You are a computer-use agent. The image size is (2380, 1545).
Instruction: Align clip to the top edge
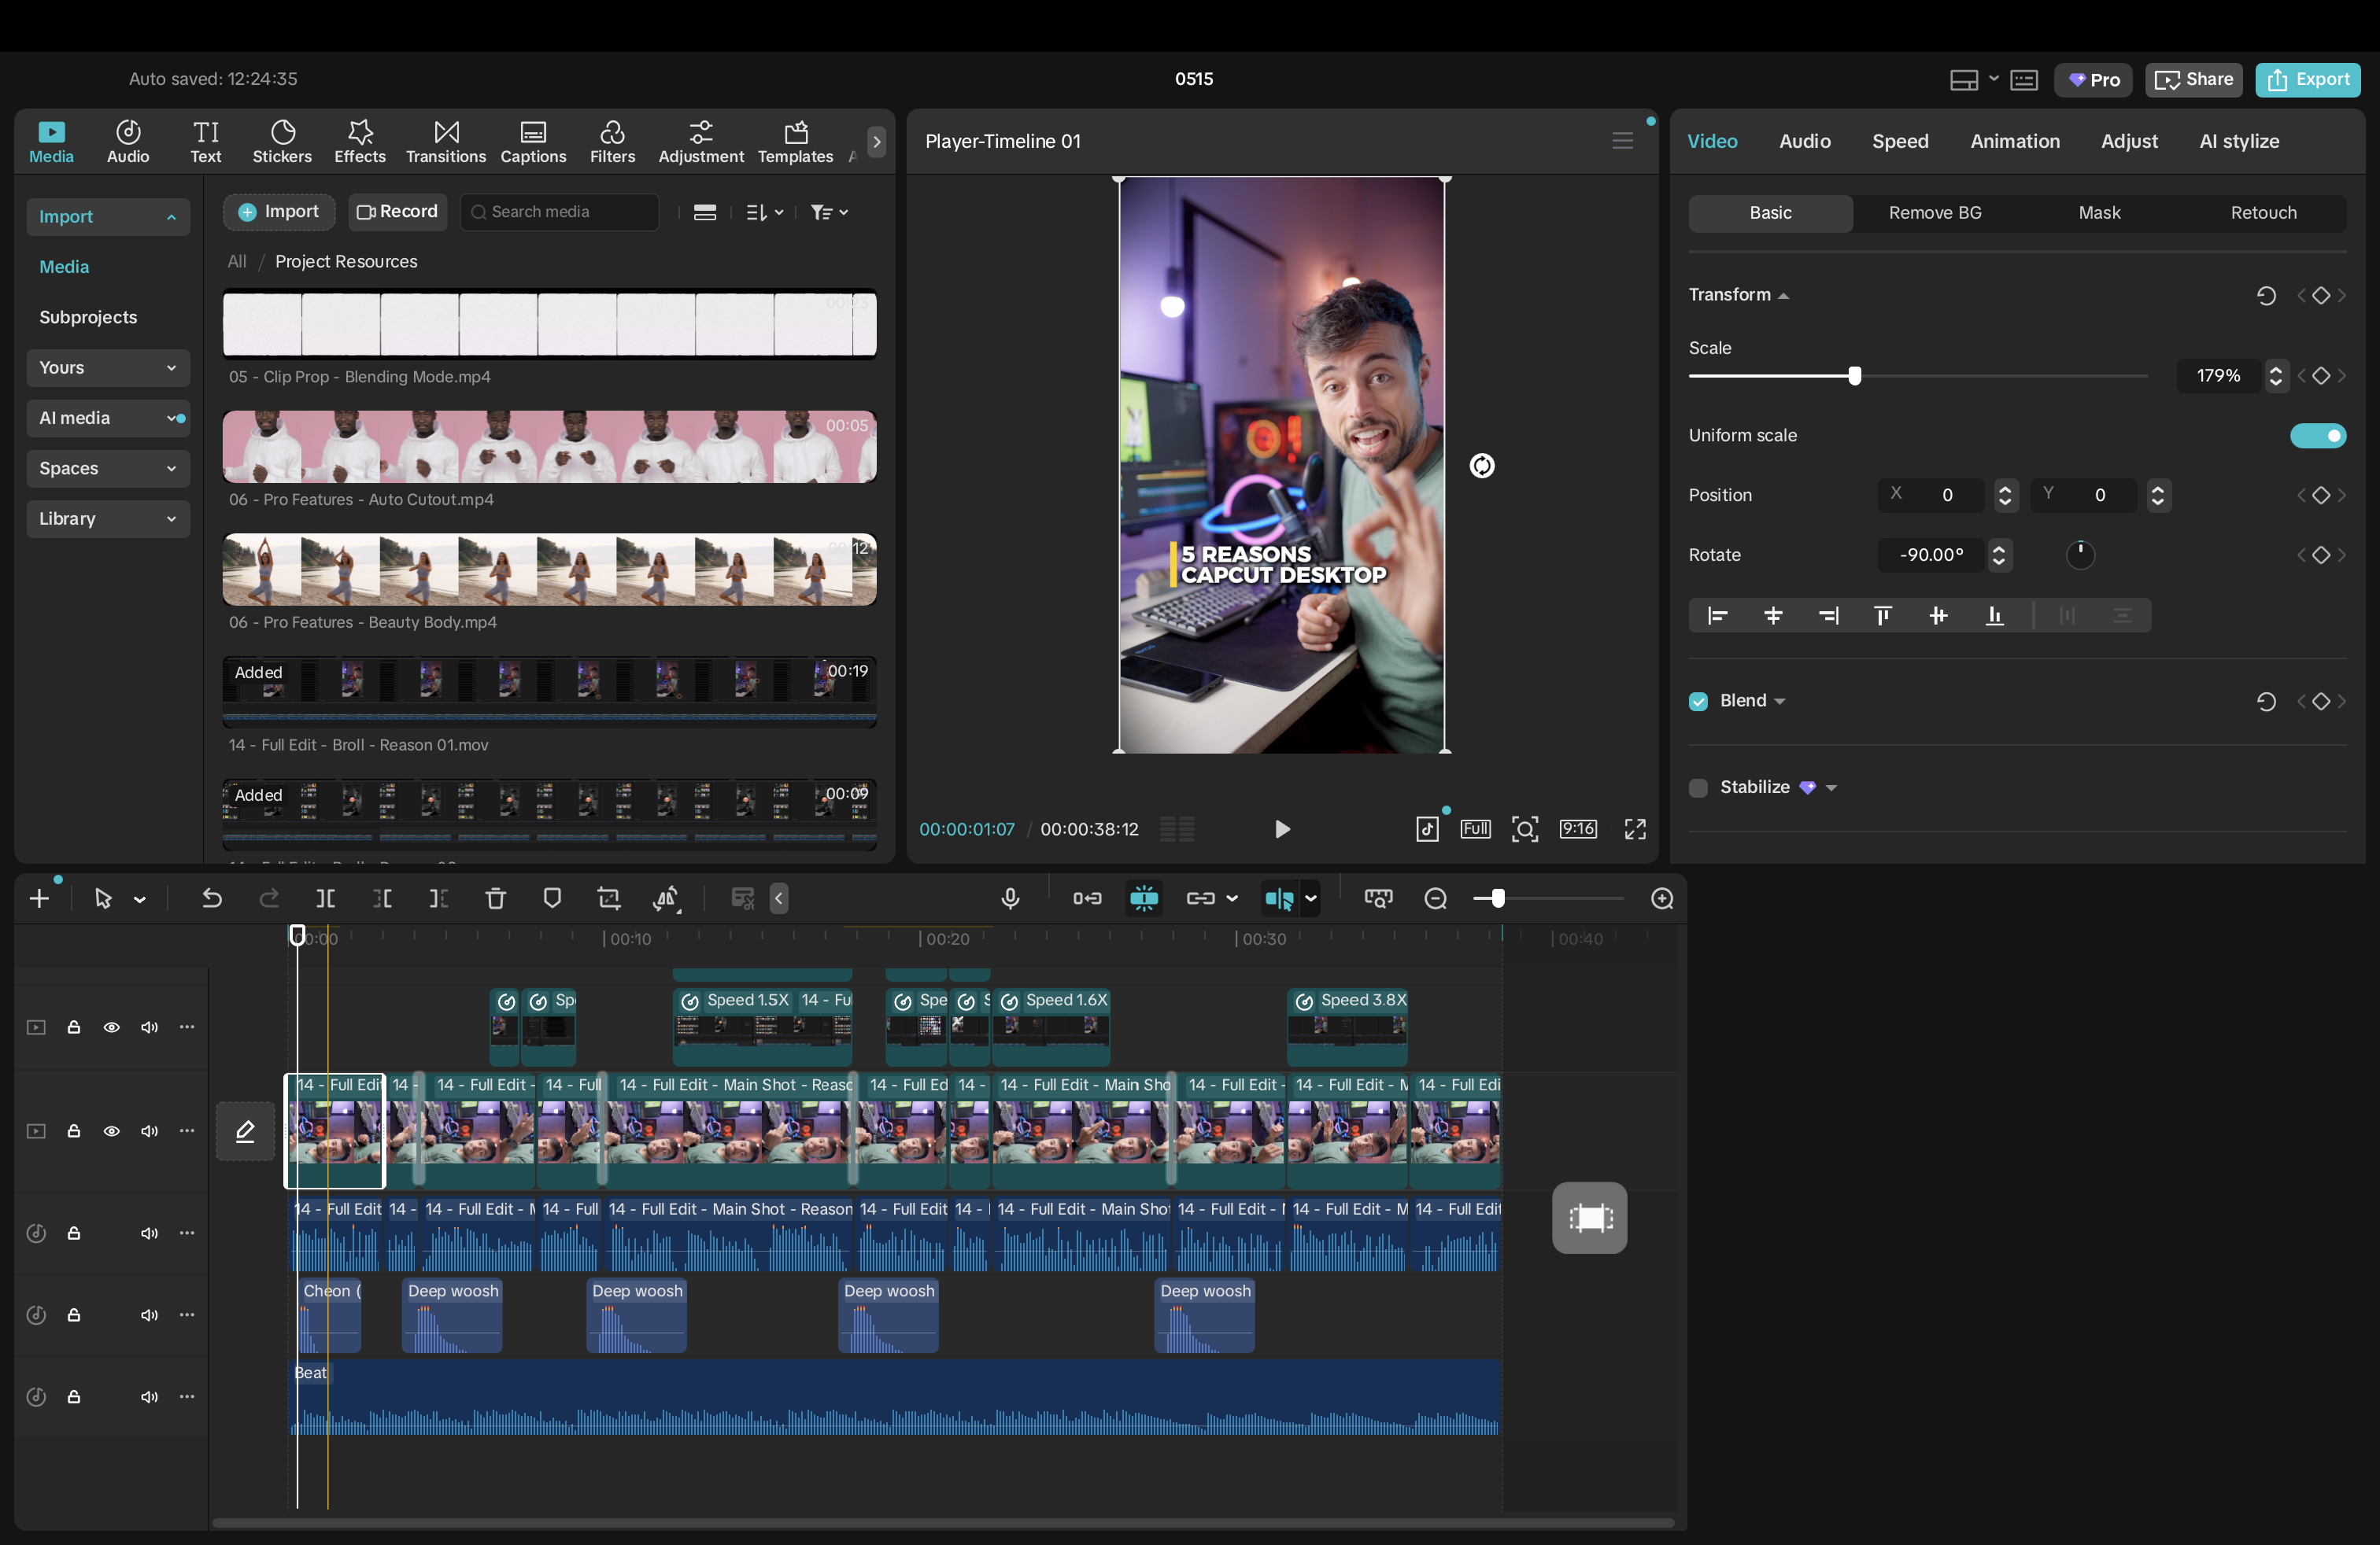pos(1882,616)
